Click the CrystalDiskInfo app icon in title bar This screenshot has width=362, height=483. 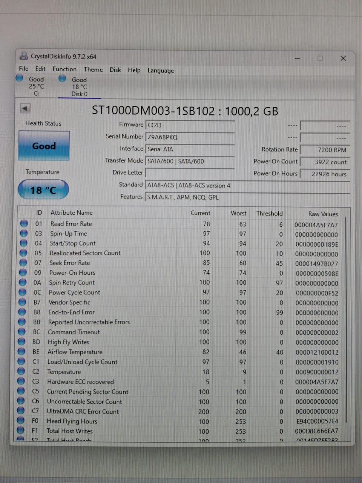click(x=24, y=56)
